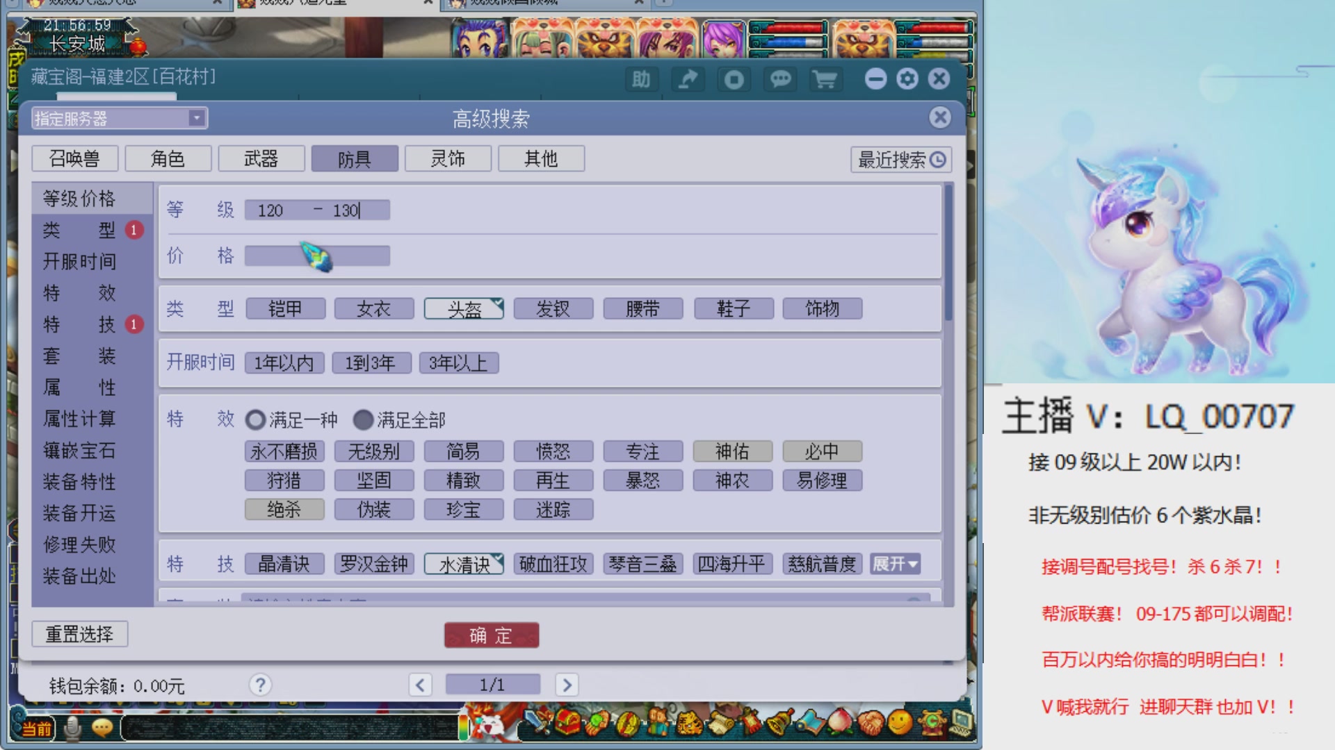The width and height of the screenshot is (1335, 750).
Task: Select the 腰带 equipment icon
Action: pos(641,308)
